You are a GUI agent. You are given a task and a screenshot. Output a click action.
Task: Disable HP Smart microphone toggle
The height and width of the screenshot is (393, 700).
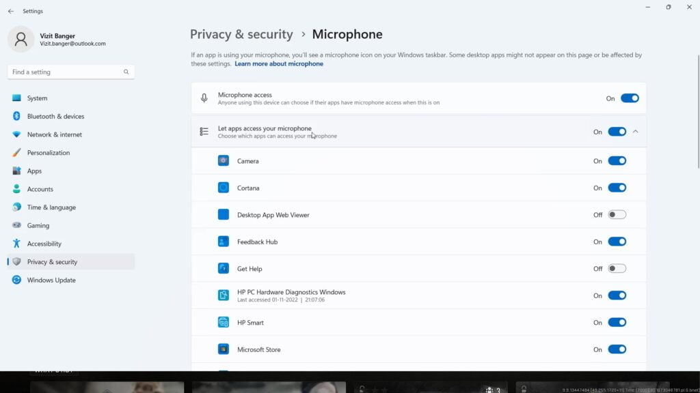617,322
